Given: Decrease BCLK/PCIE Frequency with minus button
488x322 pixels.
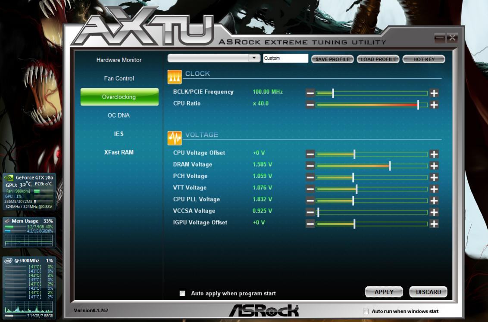Looking at the screenshot, I should [x=310, y=93].
